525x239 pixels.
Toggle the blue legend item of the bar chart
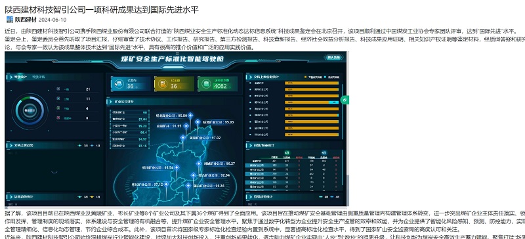pyautogui.click(x=331, y=77)
